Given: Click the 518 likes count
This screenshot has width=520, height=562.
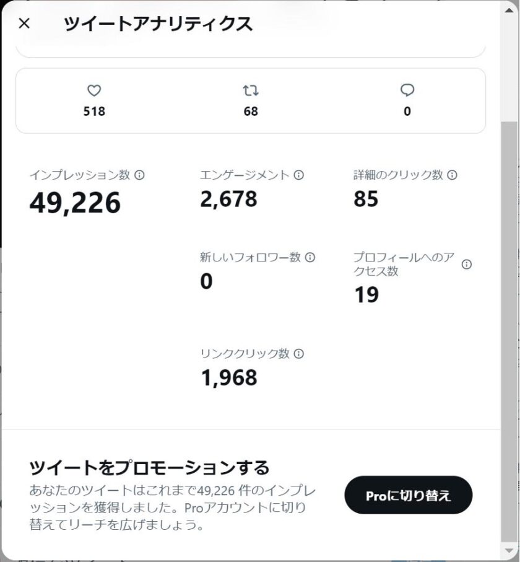Looking at the screenshot, I should 94,112.
